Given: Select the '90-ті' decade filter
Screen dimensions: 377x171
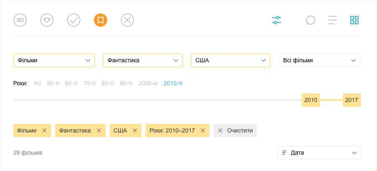Looking at the screenshot, I should (126, 84).
